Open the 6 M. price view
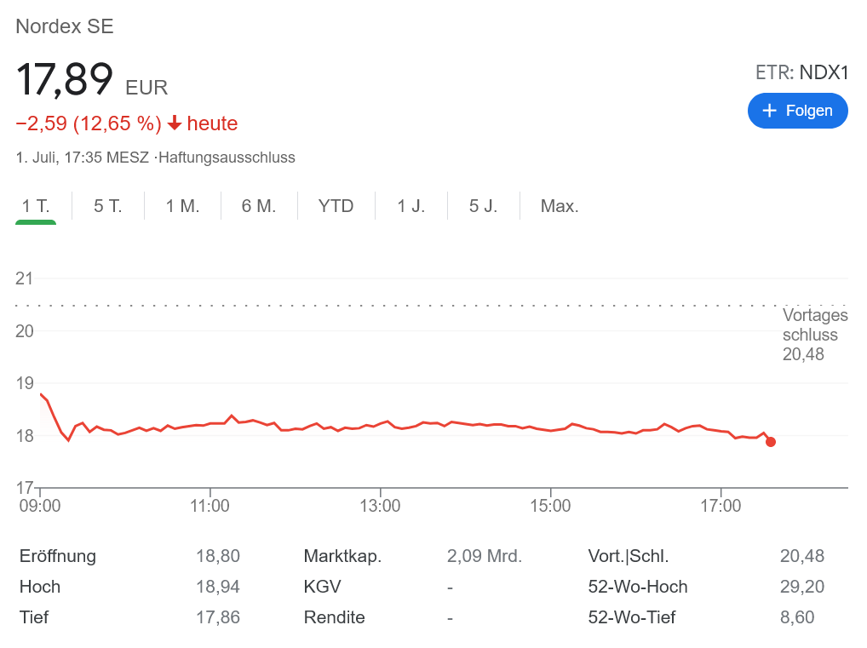Viewport: 867px width, 648px height. pyautogui.click(x=258, y=205)
